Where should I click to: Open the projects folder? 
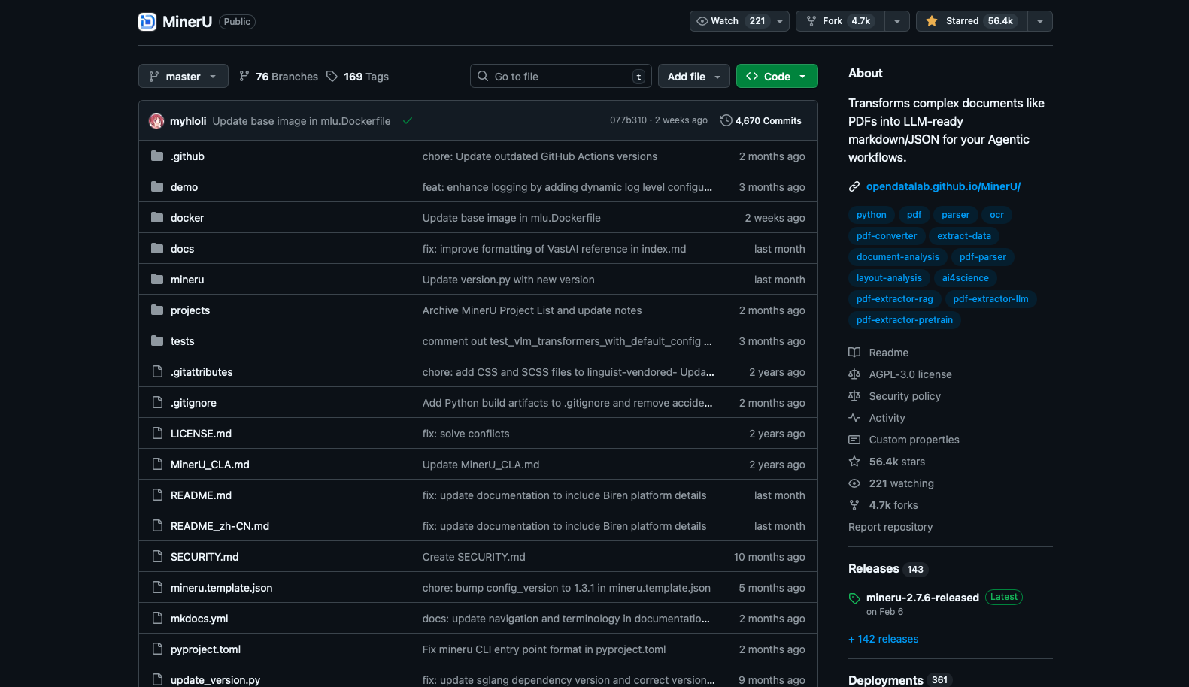190,310
